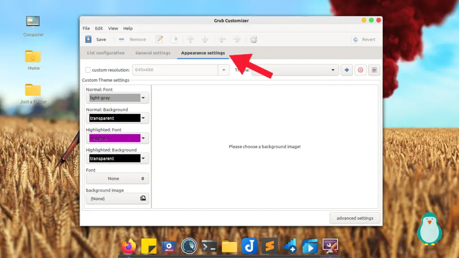459x258 pixels.
Task: Click the add theme plus icon
Action: (346, 70)
